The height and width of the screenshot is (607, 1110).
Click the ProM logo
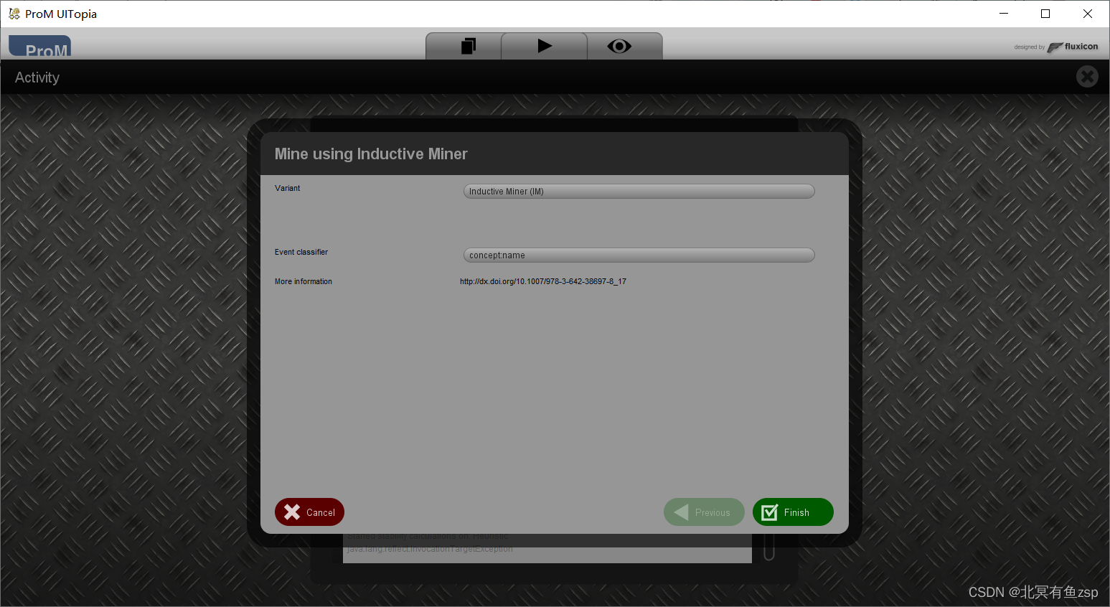point(40,47)
